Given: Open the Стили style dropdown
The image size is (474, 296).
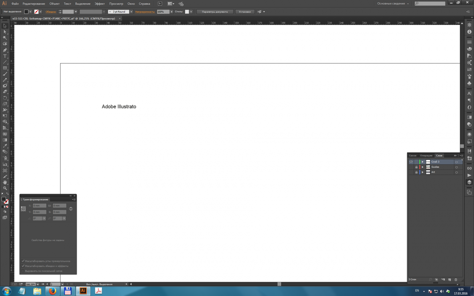Looking at the screenshot, I should click(191, 12).
